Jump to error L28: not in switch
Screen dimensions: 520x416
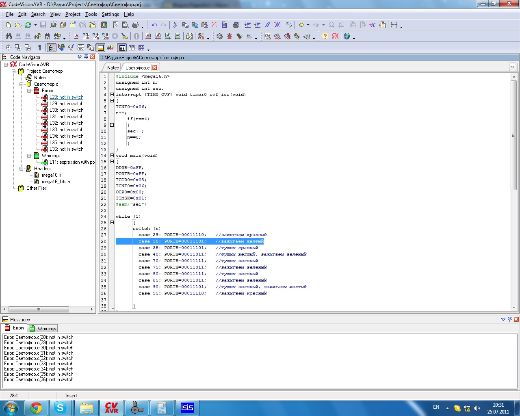pos(67,97)
